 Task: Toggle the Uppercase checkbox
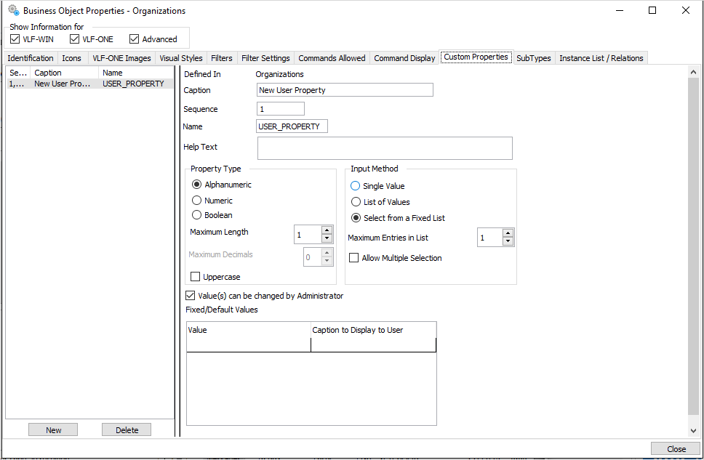click(x=196, y=276)
